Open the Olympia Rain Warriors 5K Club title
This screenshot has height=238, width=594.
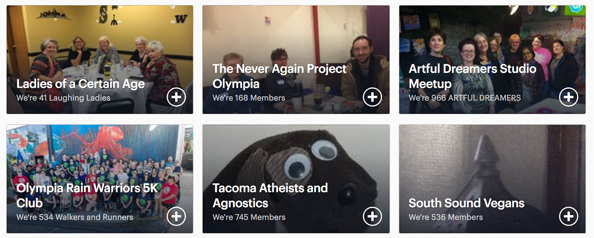(x=87, y=195)
